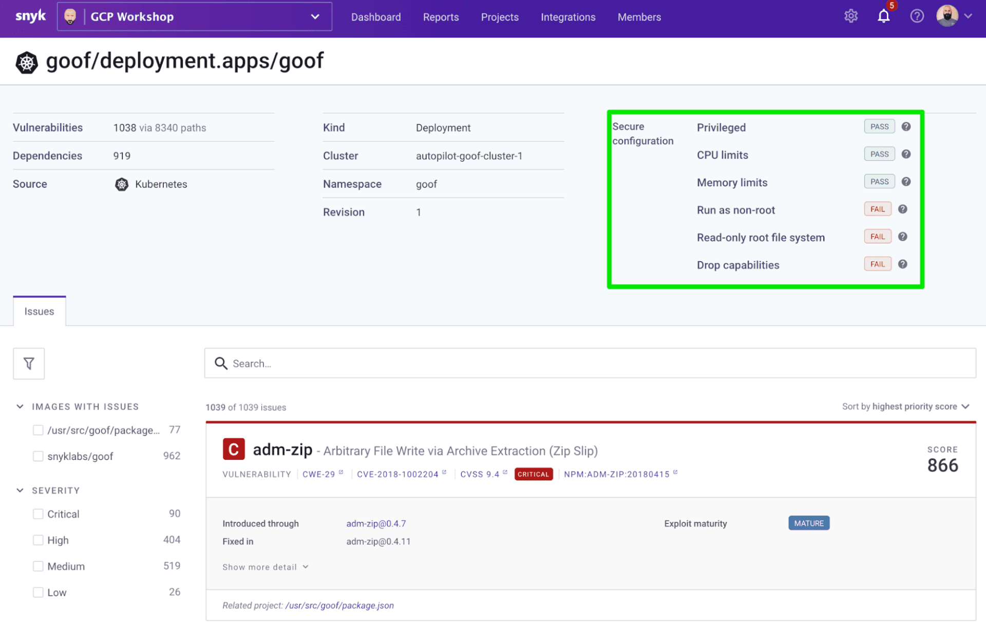Open the adm-zip@0.4.7 introduced-through link
Viewport: 986px width, 622px height.
pos(376,523)
